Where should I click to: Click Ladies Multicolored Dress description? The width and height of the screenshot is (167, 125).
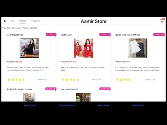137,69
